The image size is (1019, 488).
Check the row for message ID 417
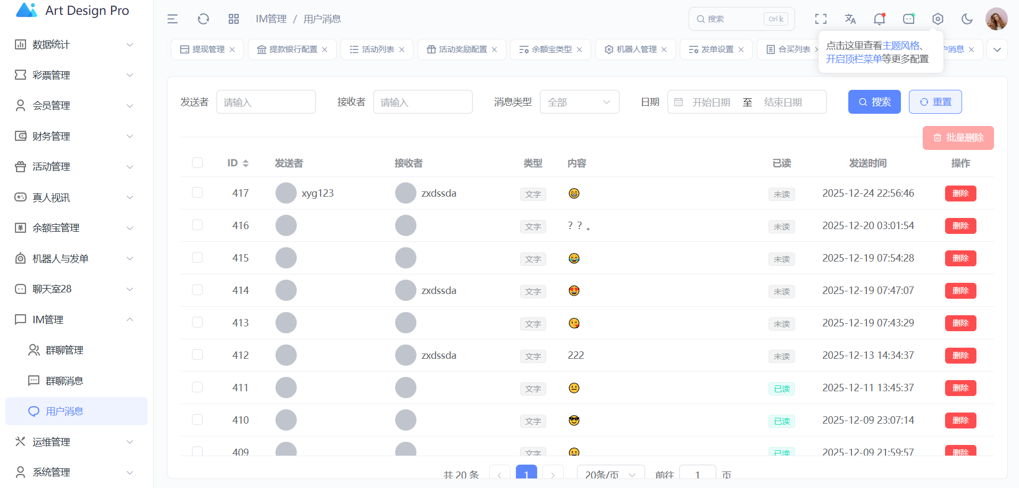coord(197,192)
